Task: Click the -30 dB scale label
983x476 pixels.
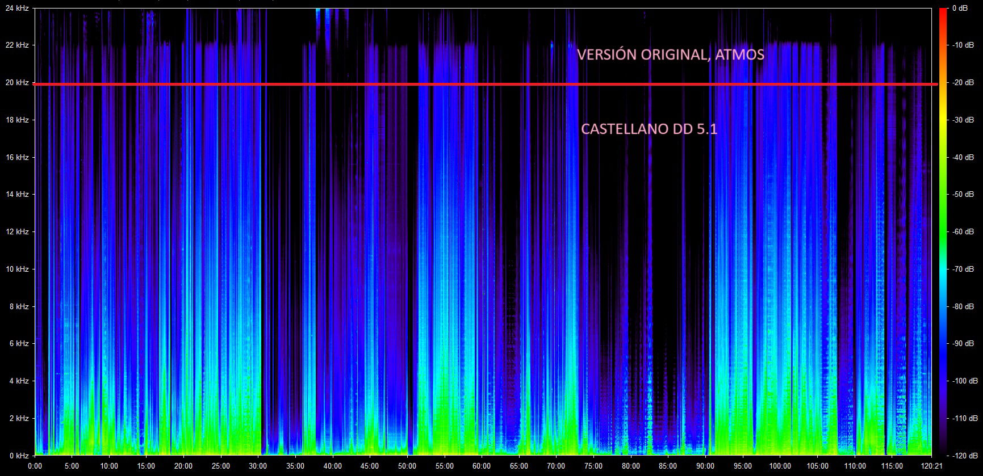Action: point(964,120)
